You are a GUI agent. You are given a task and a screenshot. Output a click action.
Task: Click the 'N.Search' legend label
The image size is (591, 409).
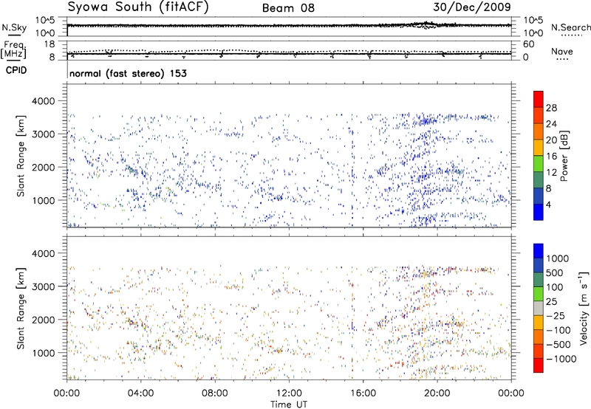point(570,27)
